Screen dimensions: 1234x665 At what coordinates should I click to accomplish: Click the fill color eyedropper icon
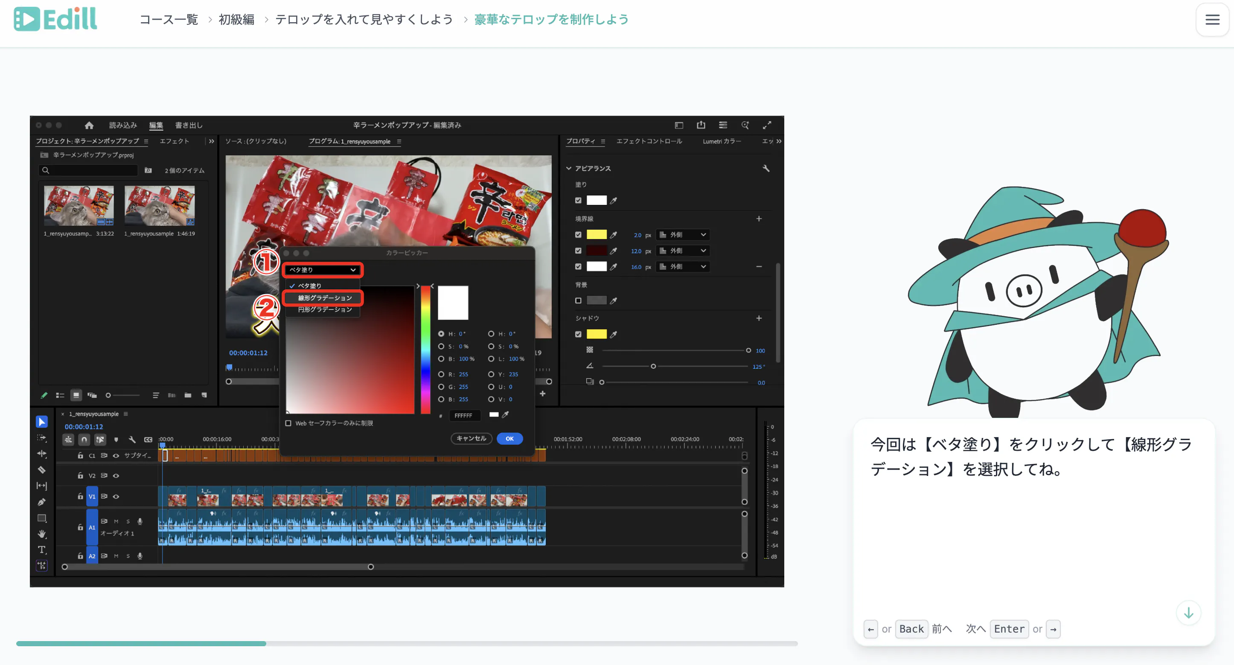point(613,201)
